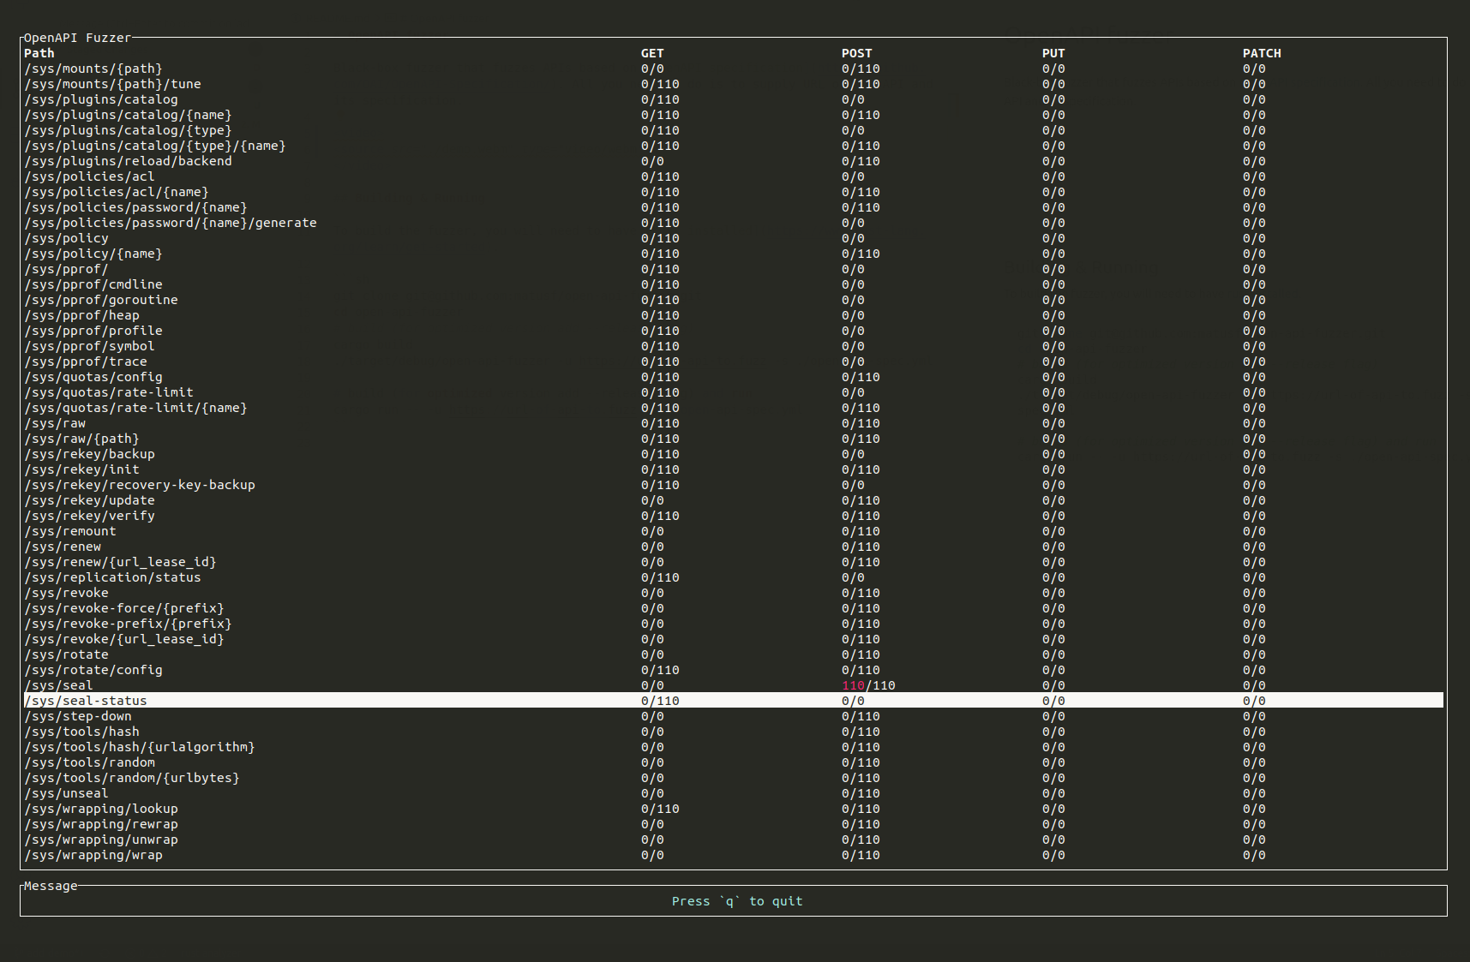The image size is (1470, 962).
Task: Select /sys/pprof/heap path
Action: (x=81, y=315)
